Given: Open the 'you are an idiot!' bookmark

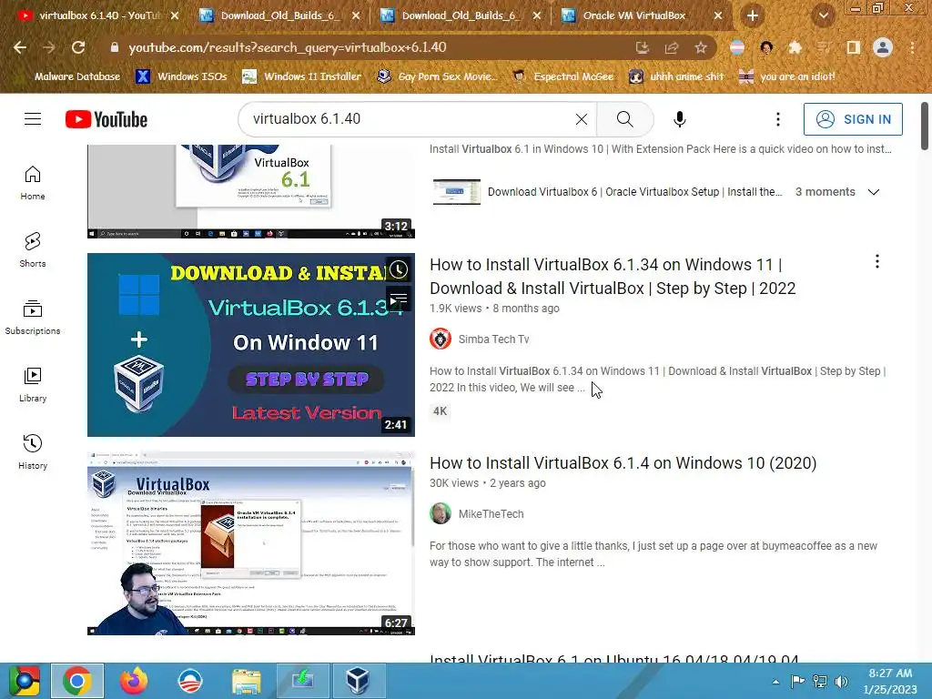Looking at the screenshot, I should click(787, 76).
